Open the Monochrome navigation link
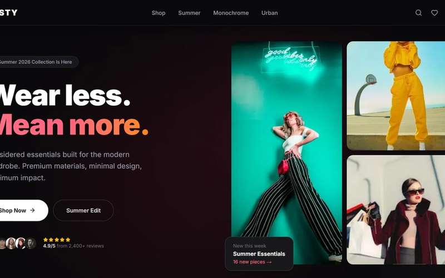Viewport: 445px width, 278px height. point(231,13)
